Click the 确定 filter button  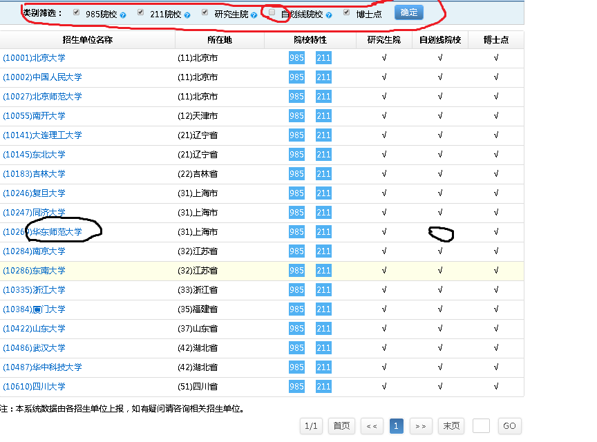(x=409, y=12)
